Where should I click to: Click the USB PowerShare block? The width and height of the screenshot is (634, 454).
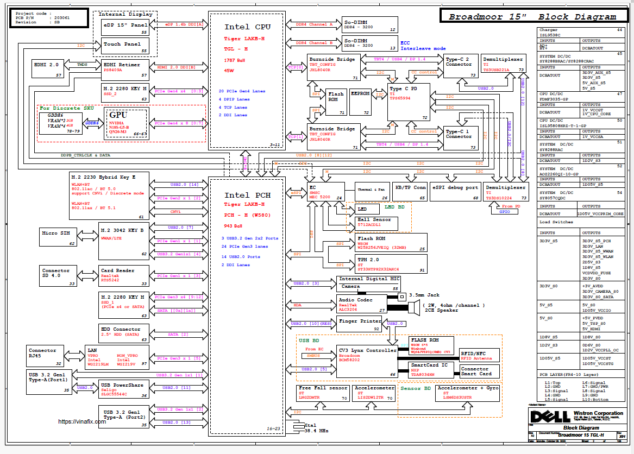pyautogui.click(x=124, y=389)
